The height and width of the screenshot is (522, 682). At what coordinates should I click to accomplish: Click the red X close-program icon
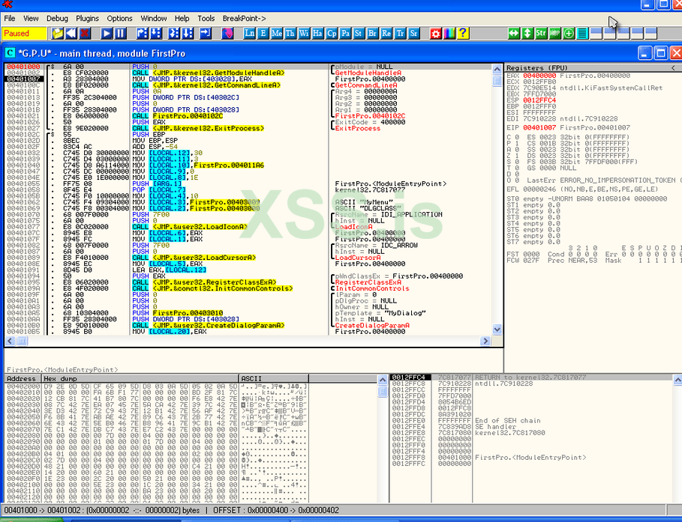point(85,34)
